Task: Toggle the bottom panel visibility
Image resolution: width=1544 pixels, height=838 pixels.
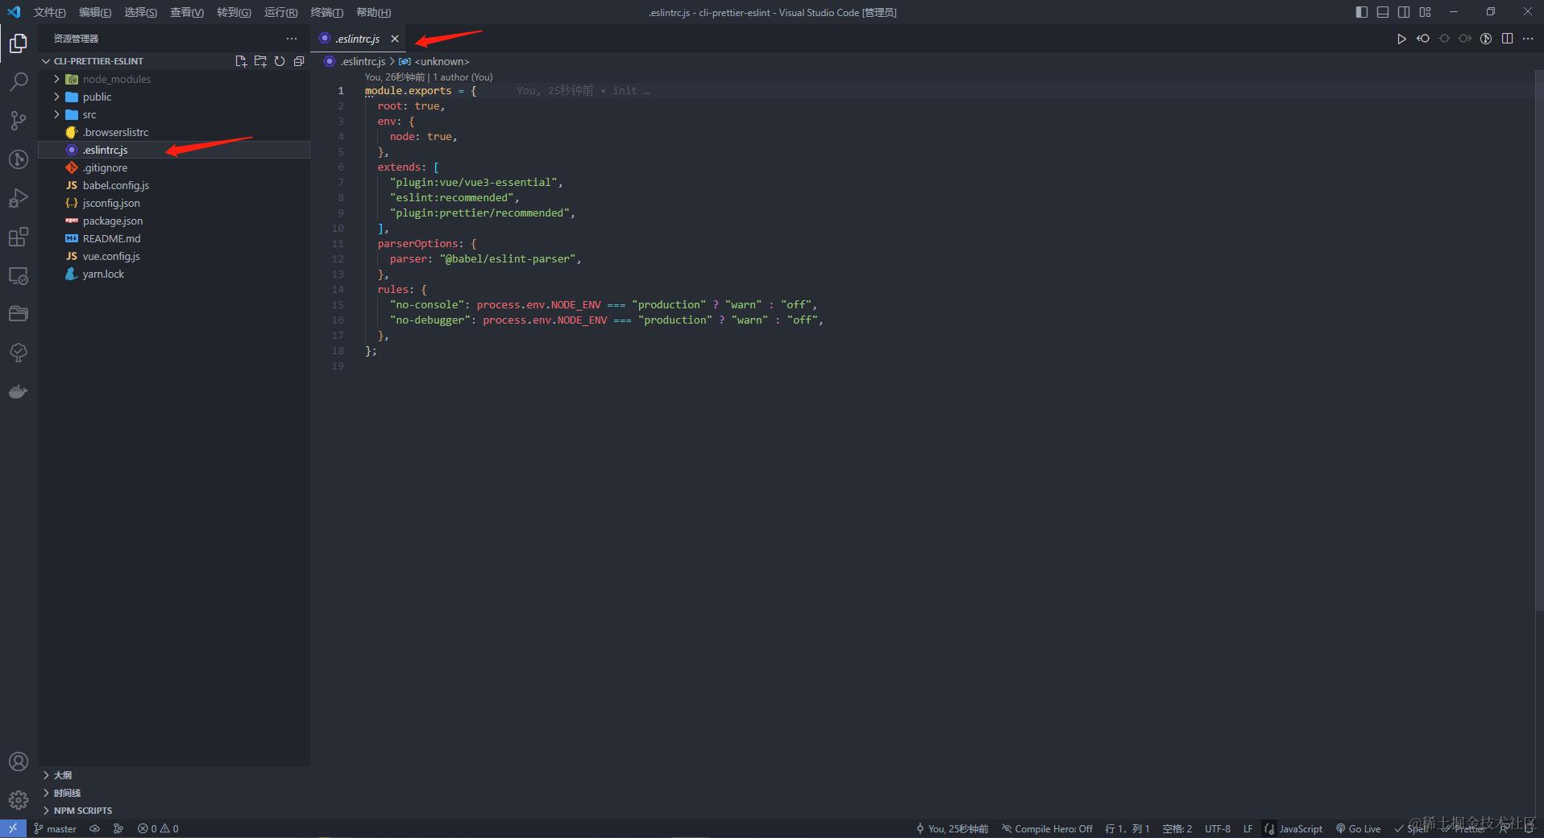Action: point(1383,12)
